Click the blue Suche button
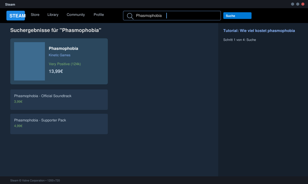 point(237,16)
